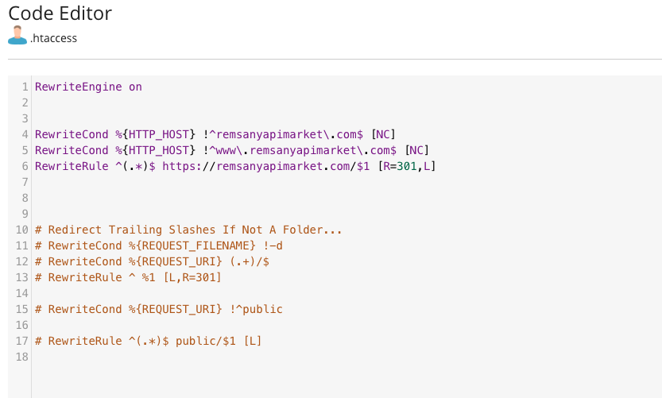Click the .htaccess file name label
The width and height of the screenshot is (662, 398).
pyautogui.click(x=53, y=38)
